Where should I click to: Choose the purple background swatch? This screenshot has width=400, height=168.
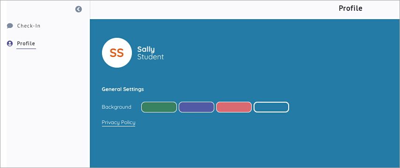(196, 107)
